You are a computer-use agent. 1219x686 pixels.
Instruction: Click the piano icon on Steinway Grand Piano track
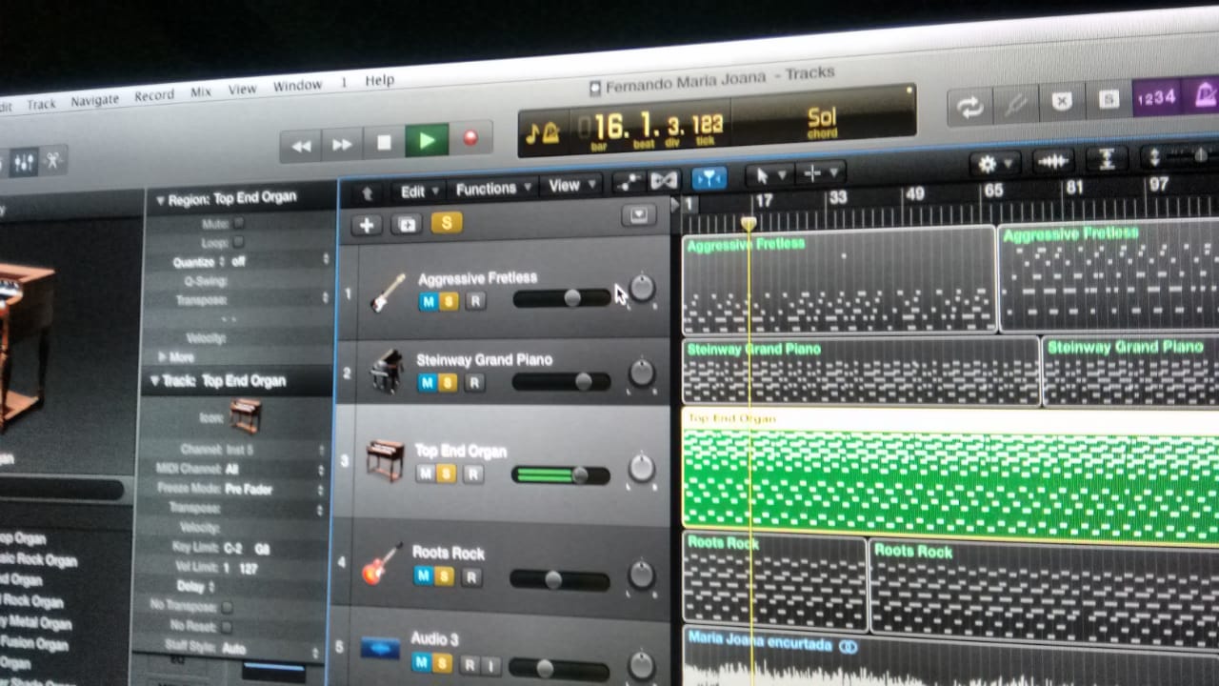coord(386,372)
